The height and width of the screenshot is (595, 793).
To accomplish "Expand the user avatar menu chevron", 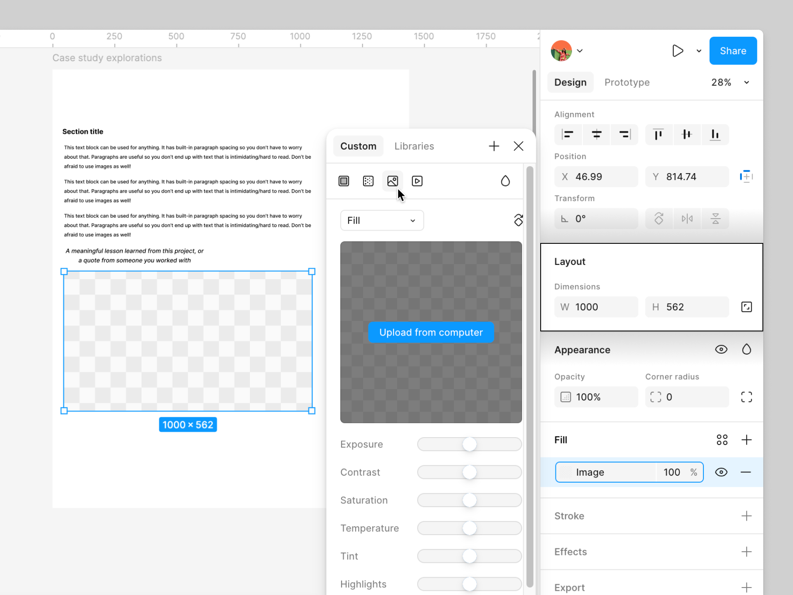I will click(x=580, y=51).
